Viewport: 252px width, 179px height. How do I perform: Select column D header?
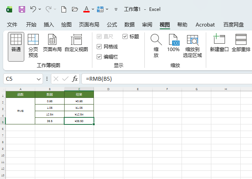pyautogui.click(x=108, y=89)
